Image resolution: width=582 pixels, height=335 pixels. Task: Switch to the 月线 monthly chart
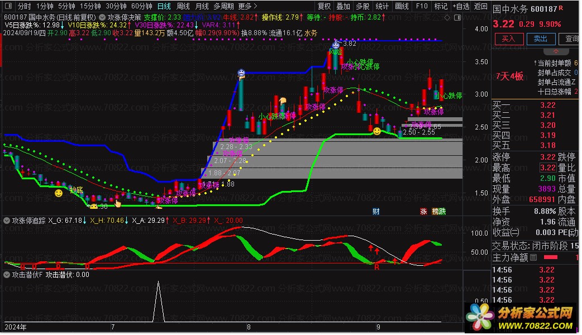click(x=202, y=6)
